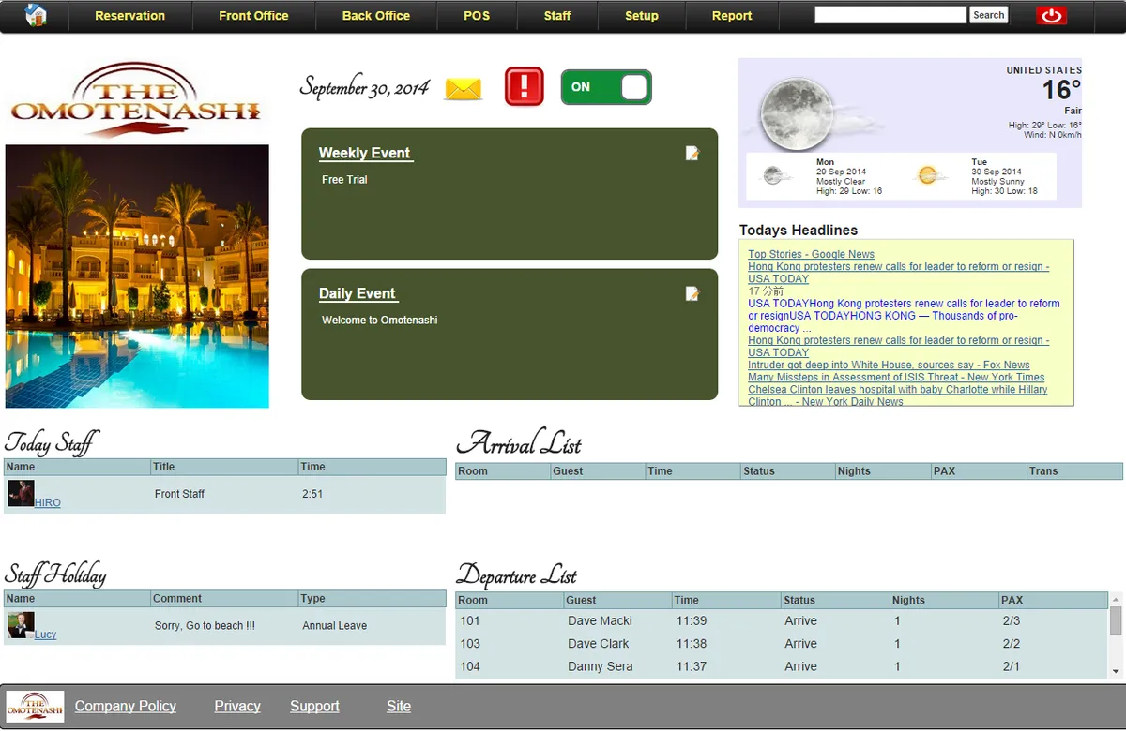Click Arrival List Room column header
This screenshot has height=731, width=1126.
503,471
